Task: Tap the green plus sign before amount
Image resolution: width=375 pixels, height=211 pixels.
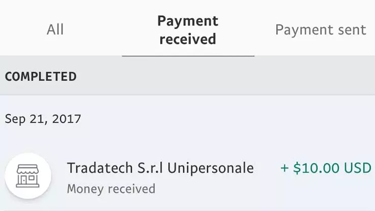Action: 284,168
